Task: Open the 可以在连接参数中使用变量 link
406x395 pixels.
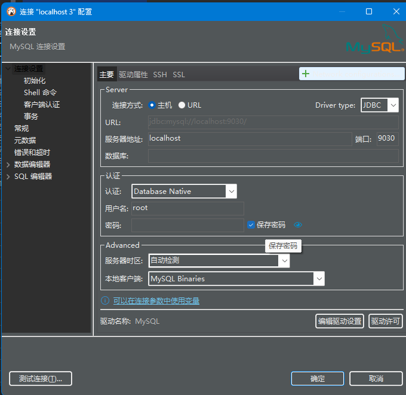Action: [156, 301]
